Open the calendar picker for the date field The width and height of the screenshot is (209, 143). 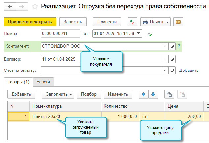pyautogui.click(x=139, y=34)
